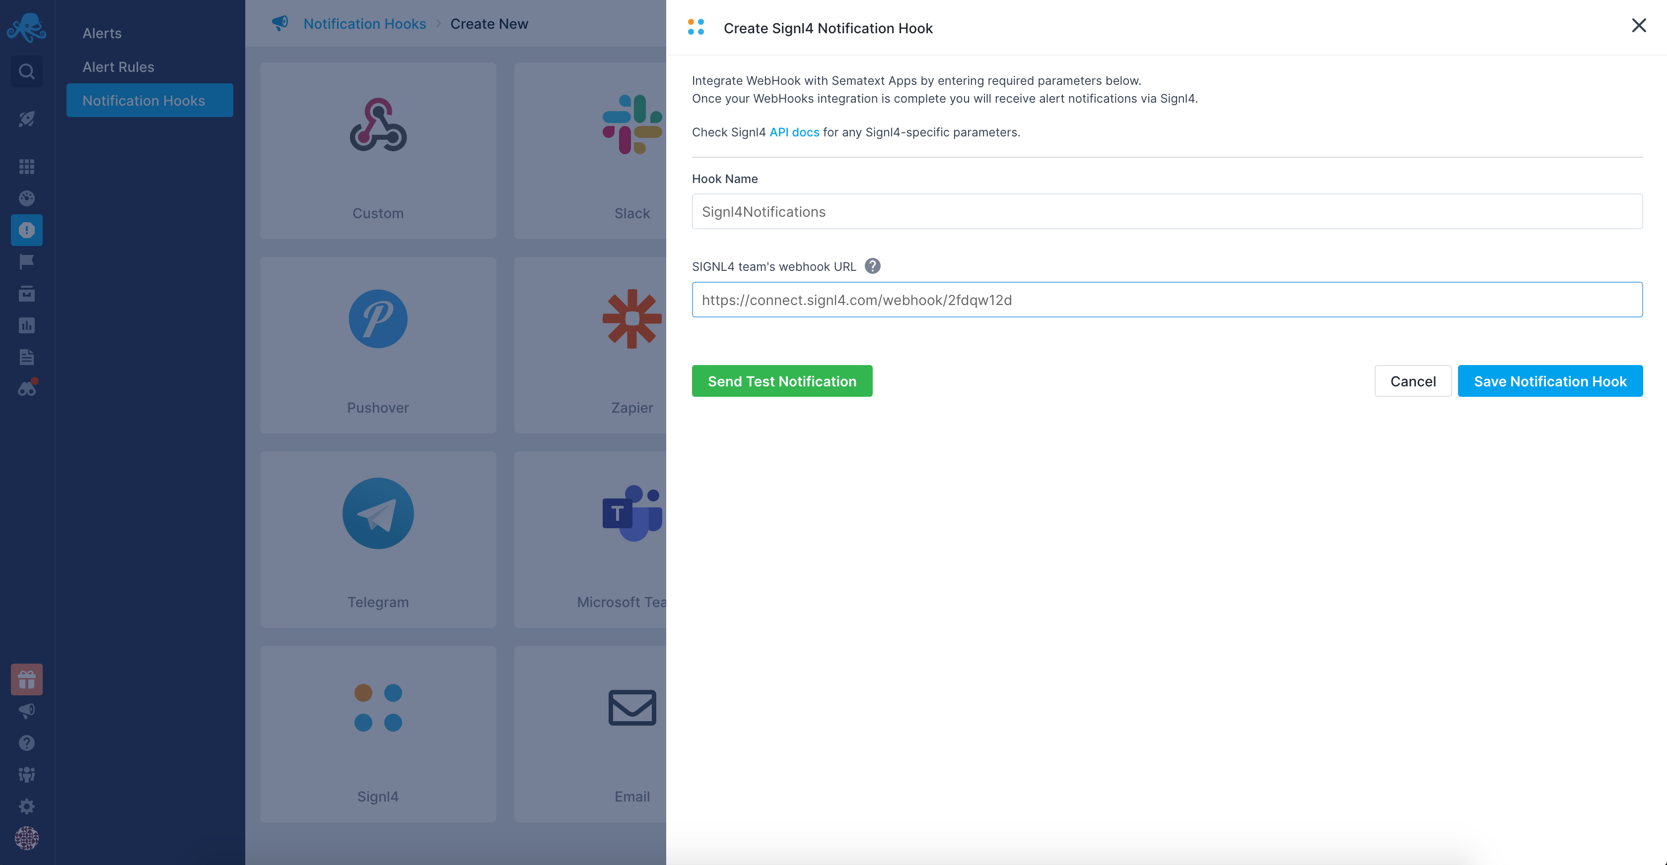Viewport: 1667px width, 865px height.
Task: Click the Signl4 webhook URL input field
Action: 1168,300
